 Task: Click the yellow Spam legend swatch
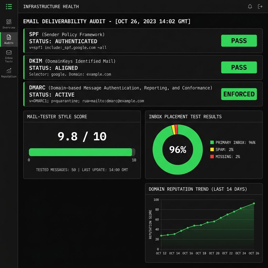212,149
